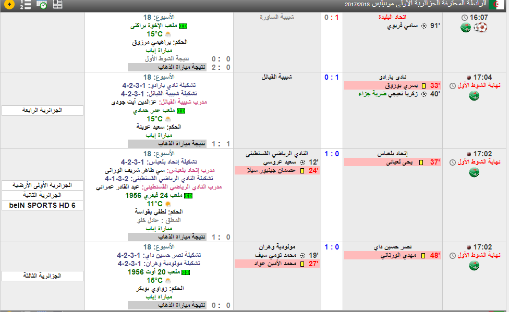The height and width of the screenshot is (312, 509).
Task: Click the first-leg result bar showing 1 : 1
Action: [x=179, y=144]
